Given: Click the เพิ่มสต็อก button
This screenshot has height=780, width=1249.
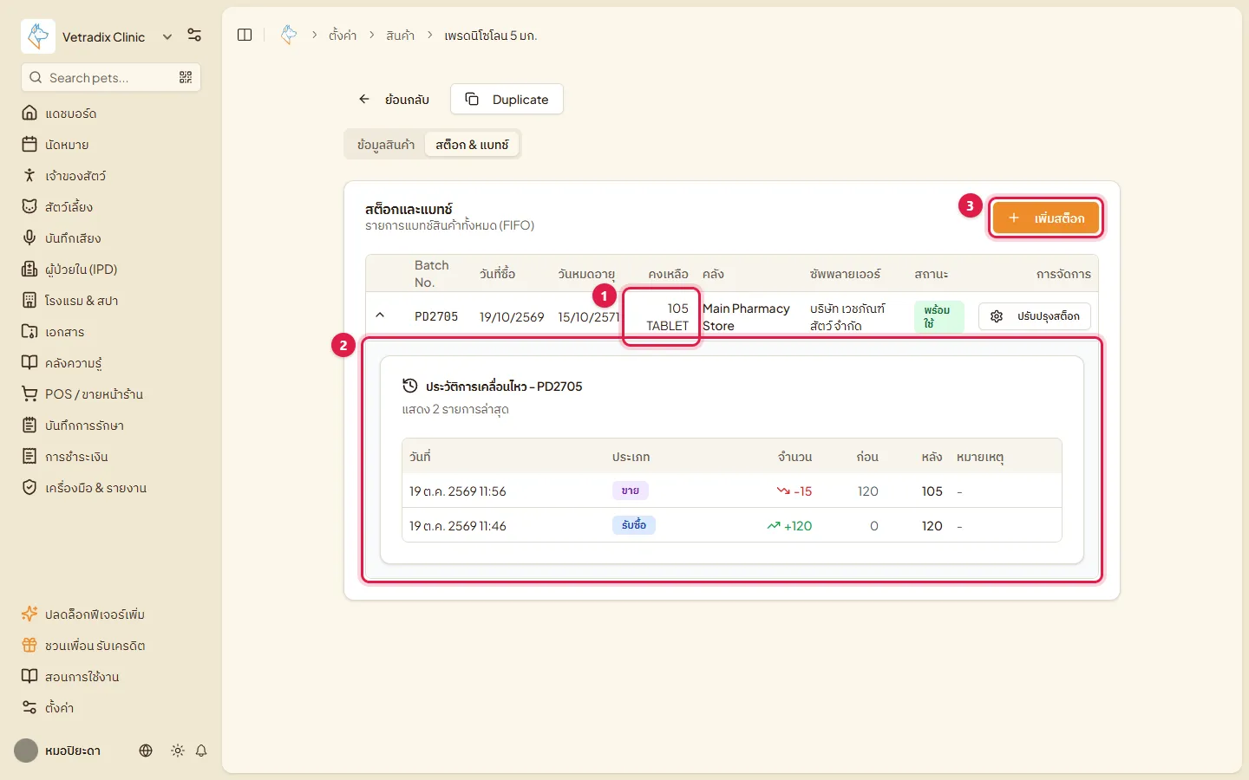Looking at the screenshot, I should (1046, 218).
